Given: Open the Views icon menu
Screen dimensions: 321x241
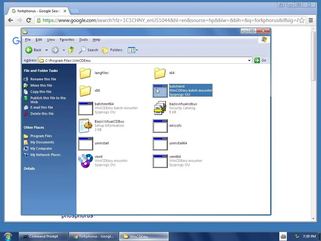Looking at the screenshot, I should tap(131, 50).
